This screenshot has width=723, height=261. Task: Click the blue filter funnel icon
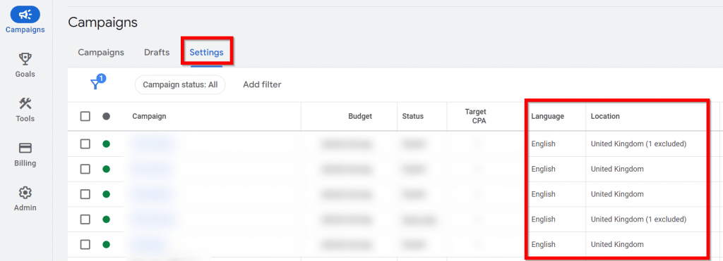pyautogui.click(x=96, y=83)
